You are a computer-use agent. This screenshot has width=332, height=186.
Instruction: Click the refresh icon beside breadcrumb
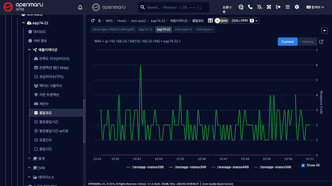pyautogui.click(x=93, y=21)
